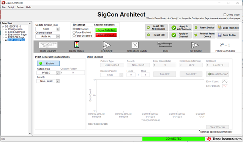Open the Pattern Type PRBS 7 dropdown

57,73
